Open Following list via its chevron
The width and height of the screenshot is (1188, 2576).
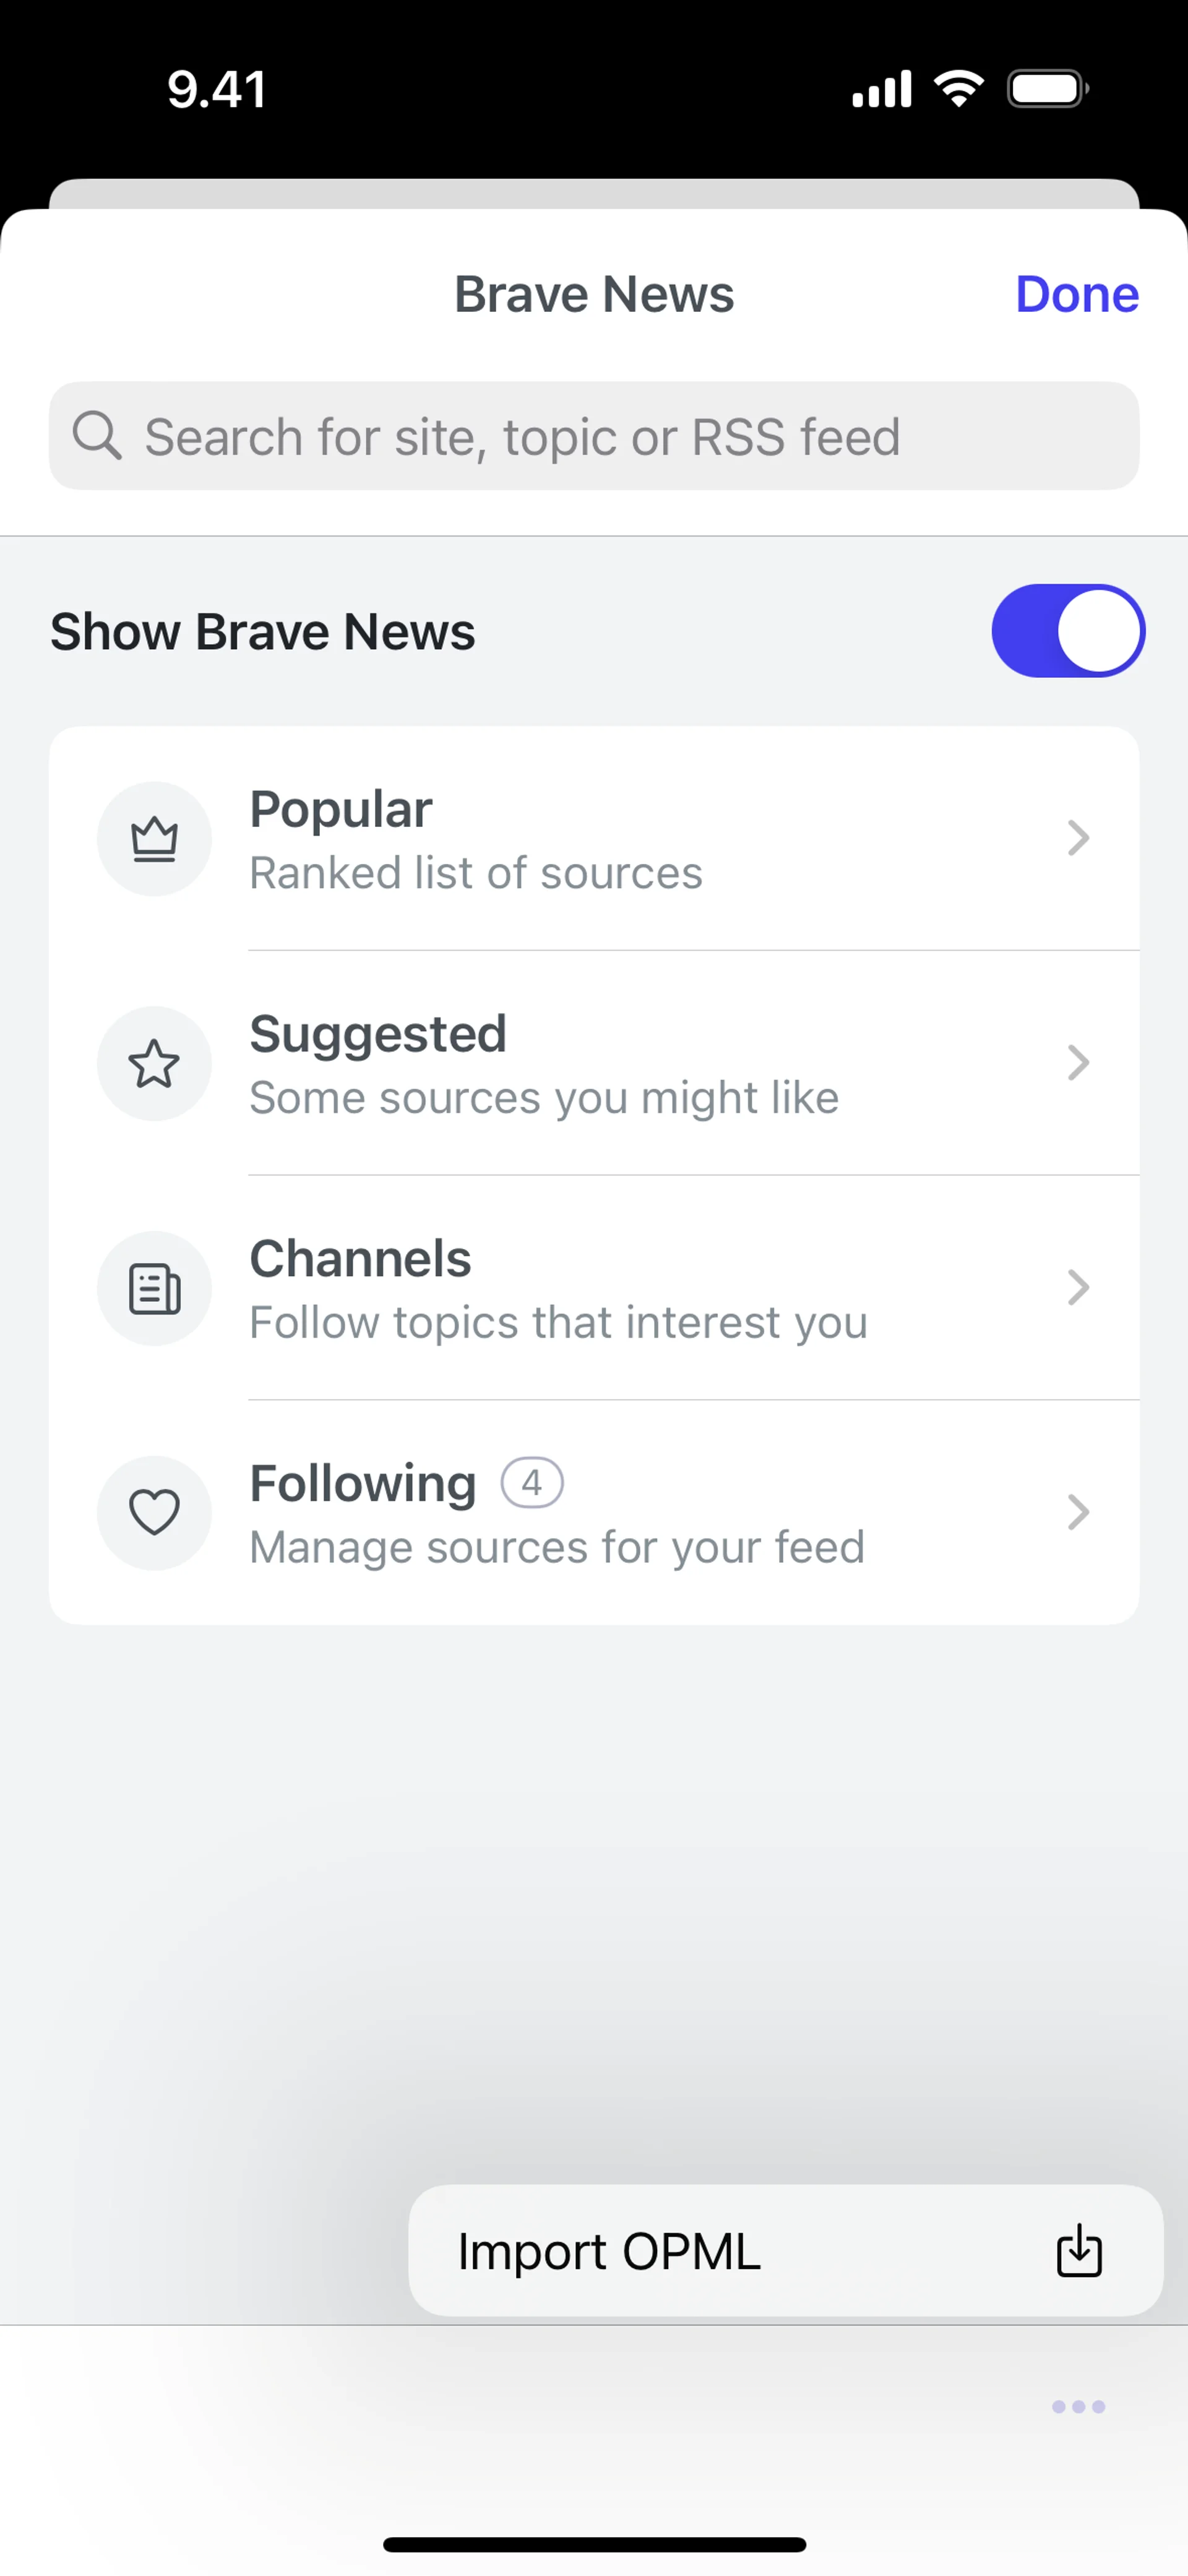click(1077, 1512)
